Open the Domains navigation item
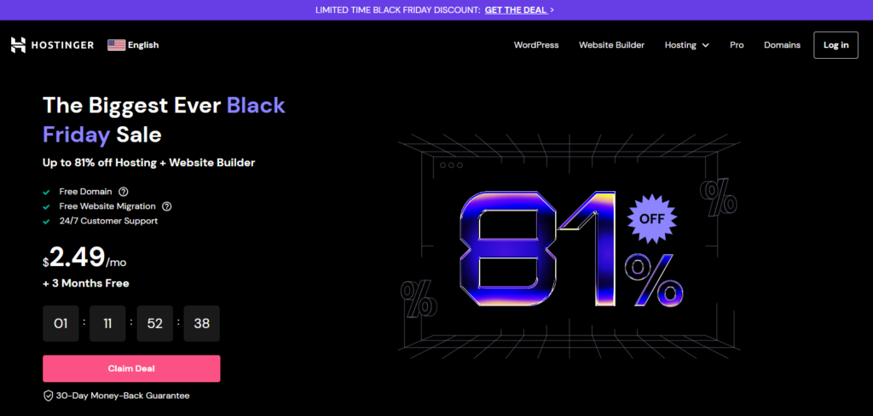 pos(782,45)
